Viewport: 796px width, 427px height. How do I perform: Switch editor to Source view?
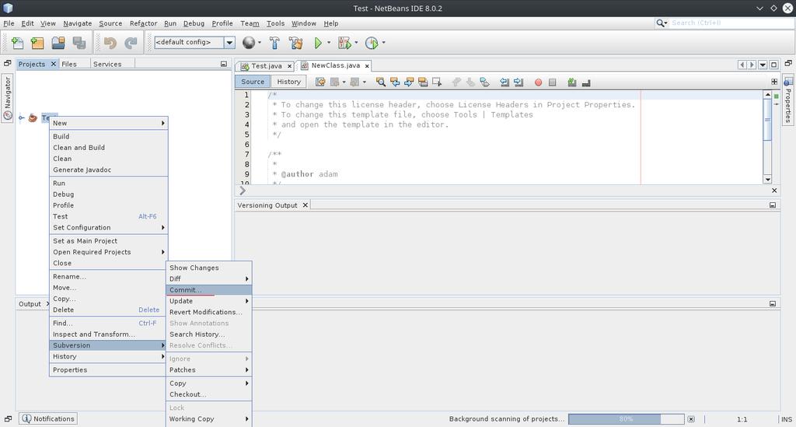253,82
